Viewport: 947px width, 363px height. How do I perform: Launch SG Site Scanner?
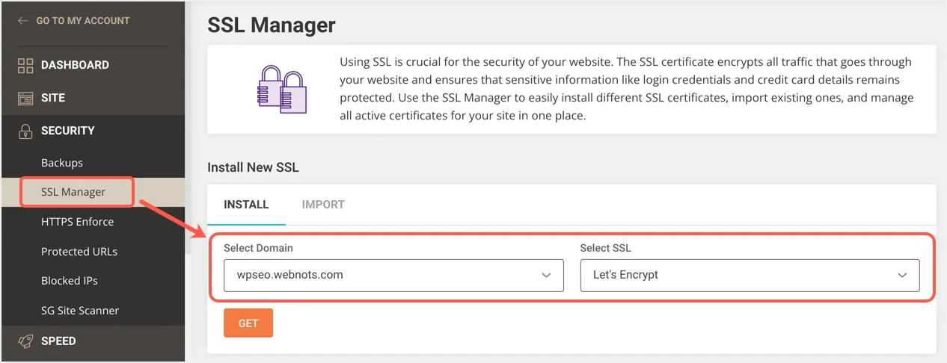click(x=80, y=311)
